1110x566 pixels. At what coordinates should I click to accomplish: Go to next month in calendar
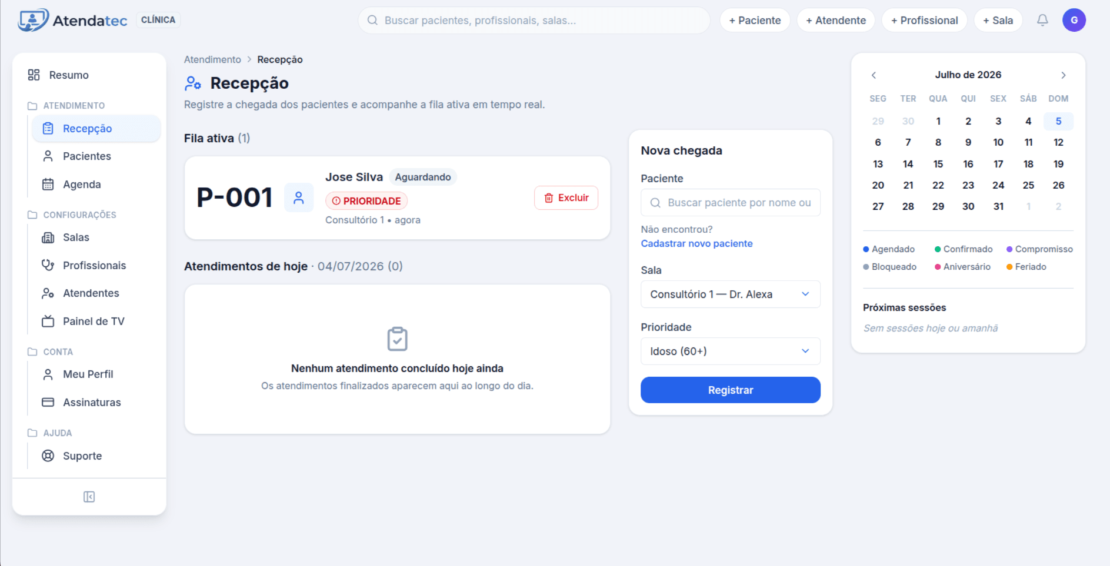pos(1063,75)
